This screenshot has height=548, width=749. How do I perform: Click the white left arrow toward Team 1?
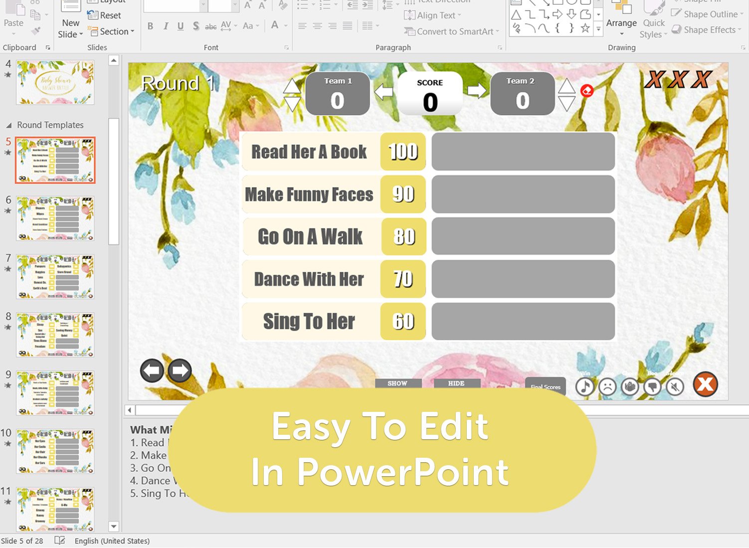[x=383, y=92]
